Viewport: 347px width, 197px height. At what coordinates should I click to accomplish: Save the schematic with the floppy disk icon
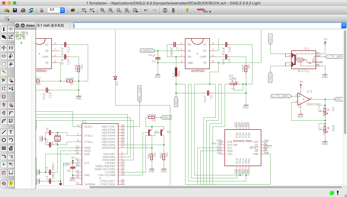15,10
